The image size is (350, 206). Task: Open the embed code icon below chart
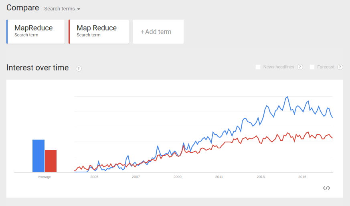click(x=326, y=188)
